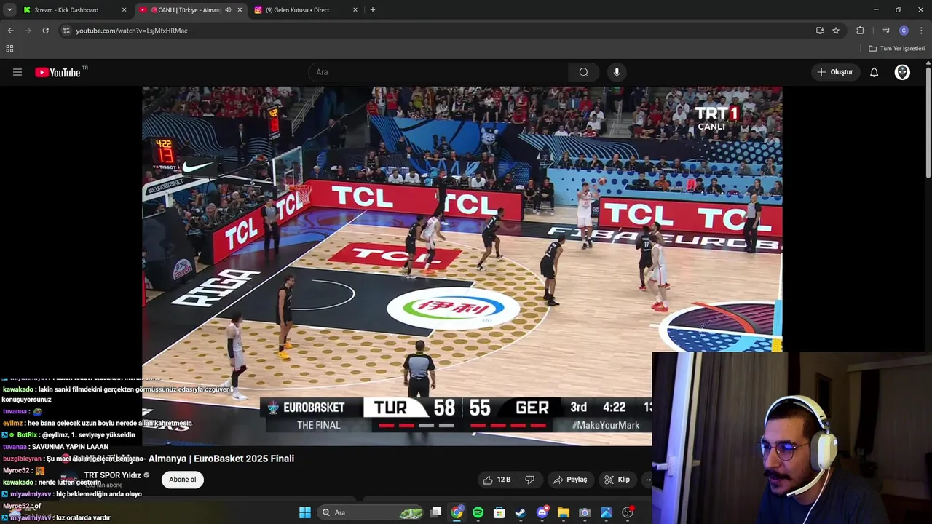Image resolution: width=932 pixels, height=524 pixels.
Task: Click chat message 'SAVUNMA YAPIN LAAAN'
Action: tap(70, 447)
